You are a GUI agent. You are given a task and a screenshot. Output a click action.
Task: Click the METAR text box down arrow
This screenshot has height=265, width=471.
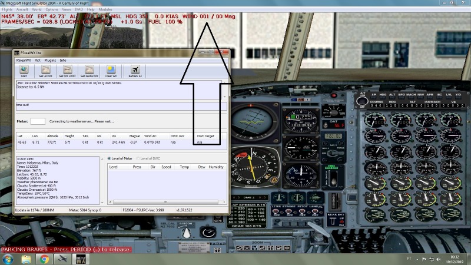[x=224, y=97]
